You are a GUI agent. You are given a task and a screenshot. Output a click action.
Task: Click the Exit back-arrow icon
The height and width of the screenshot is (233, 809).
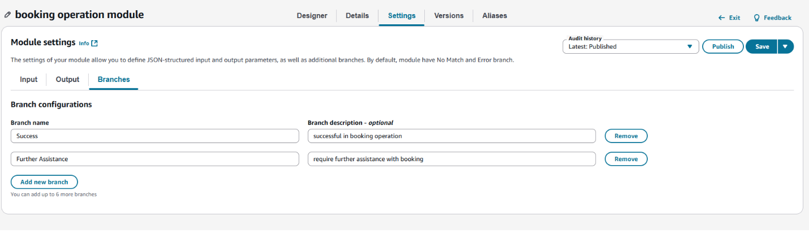721,18
